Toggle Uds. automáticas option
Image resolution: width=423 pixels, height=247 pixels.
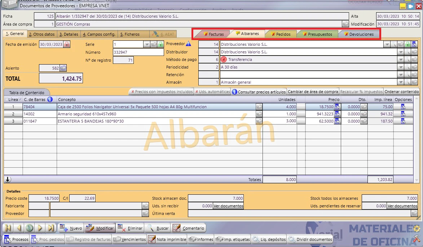pyautogui.click(x=212, y=92)
